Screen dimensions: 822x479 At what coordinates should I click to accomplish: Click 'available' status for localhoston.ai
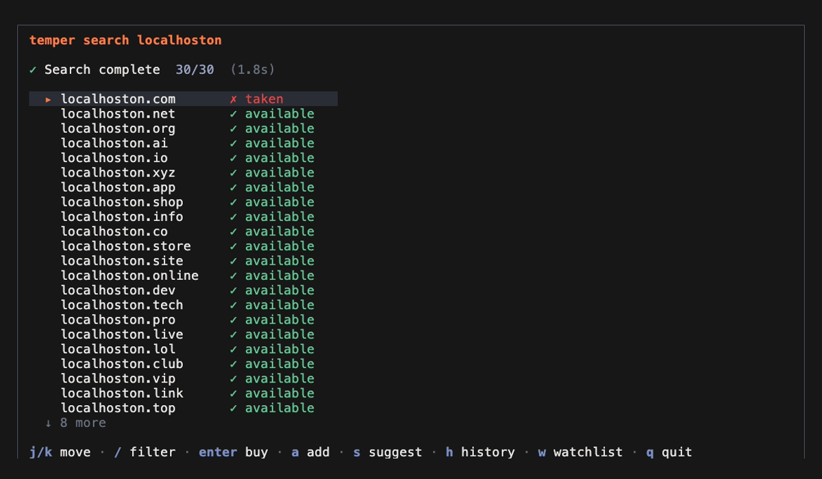click(x=279, y=143)
